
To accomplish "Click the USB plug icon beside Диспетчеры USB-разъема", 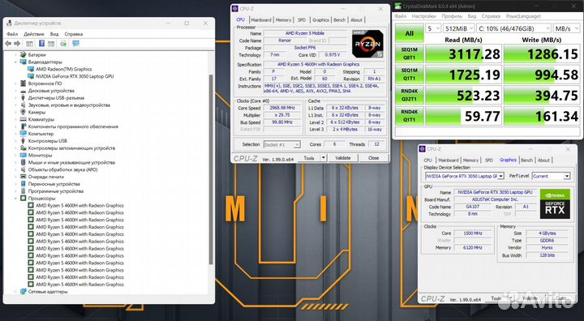I will 23,98.
